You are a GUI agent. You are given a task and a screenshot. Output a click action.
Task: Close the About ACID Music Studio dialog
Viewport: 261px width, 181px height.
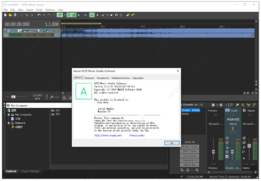click(177, 71)
